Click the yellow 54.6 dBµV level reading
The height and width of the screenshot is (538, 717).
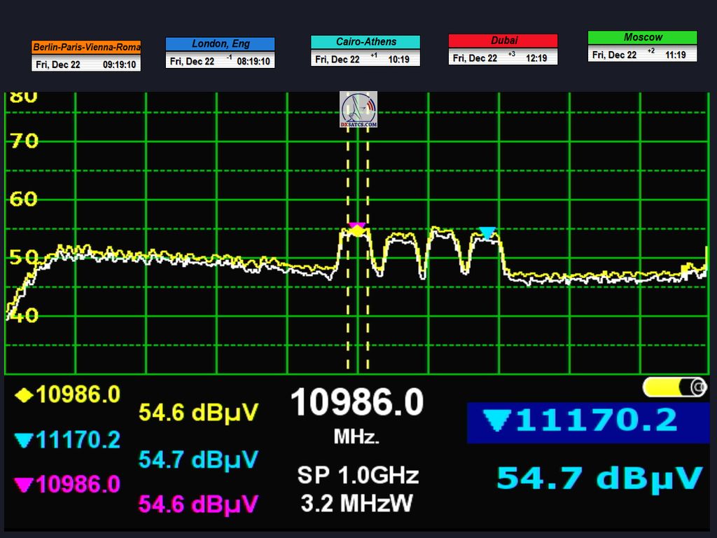click(x=198, y=413)
